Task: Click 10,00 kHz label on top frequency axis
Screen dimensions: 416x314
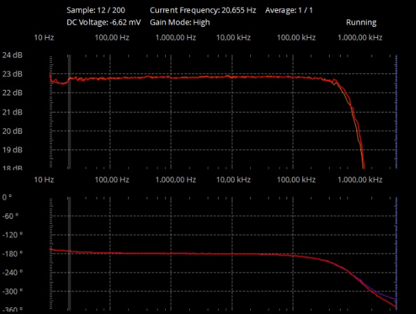Action: pyautogui.click(x=232, y=37)
